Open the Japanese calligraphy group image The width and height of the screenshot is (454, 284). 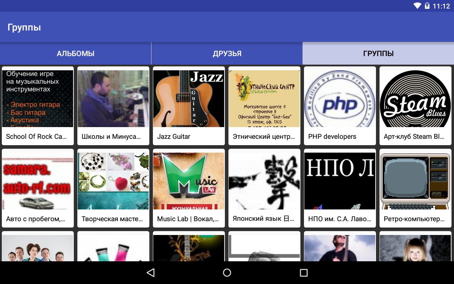tap(264, 181)
